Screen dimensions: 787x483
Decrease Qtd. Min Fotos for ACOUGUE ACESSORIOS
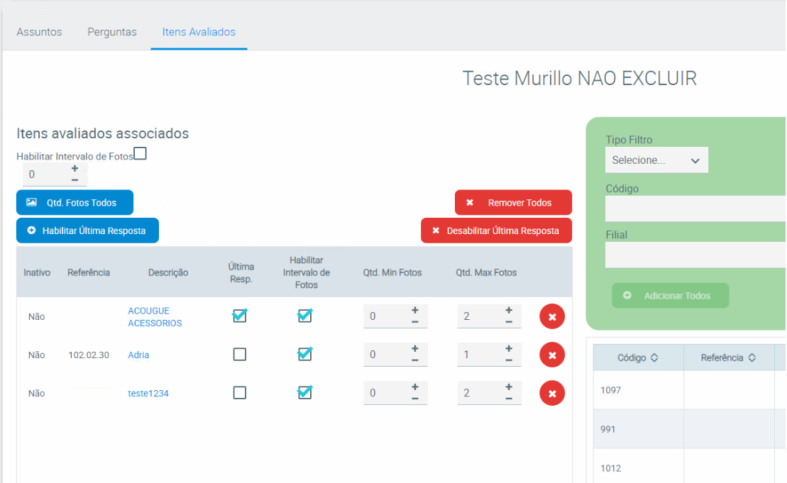[x=414, y=322]
